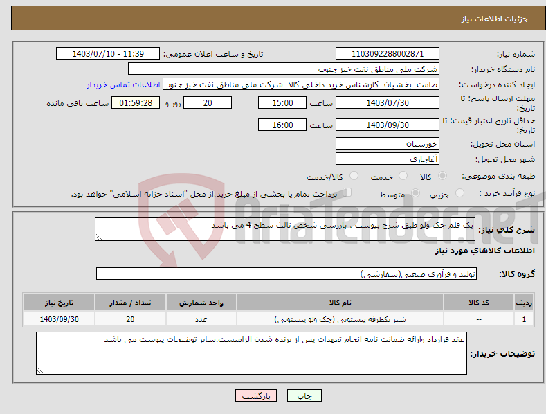The width and height of the screenshot is (546, 414).
Task: Click the تعداد / مقدار column header
Action: pos(130,303)
